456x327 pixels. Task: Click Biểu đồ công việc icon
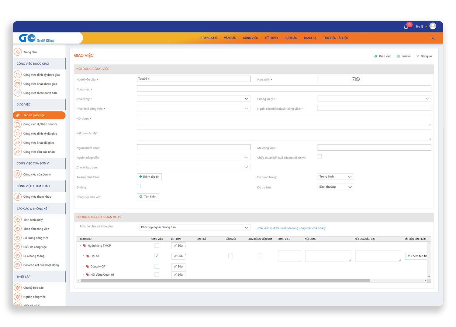(x=18, y=247)
